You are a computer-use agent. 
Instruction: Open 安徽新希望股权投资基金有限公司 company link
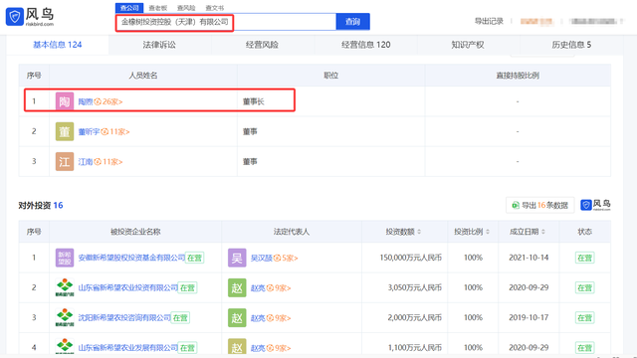click(x=131, y=258)
